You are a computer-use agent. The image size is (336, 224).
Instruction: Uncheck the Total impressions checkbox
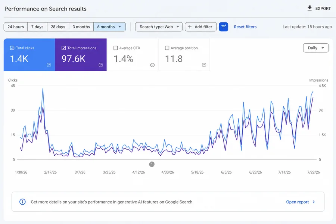tap(63, 48)
